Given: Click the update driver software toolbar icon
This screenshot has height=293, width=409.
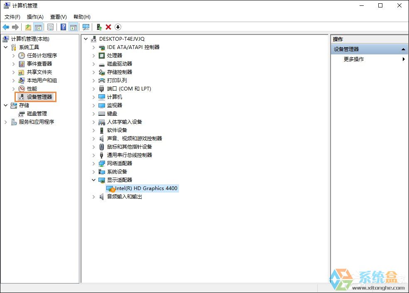Looking at the screenshot, I should 99,27.
